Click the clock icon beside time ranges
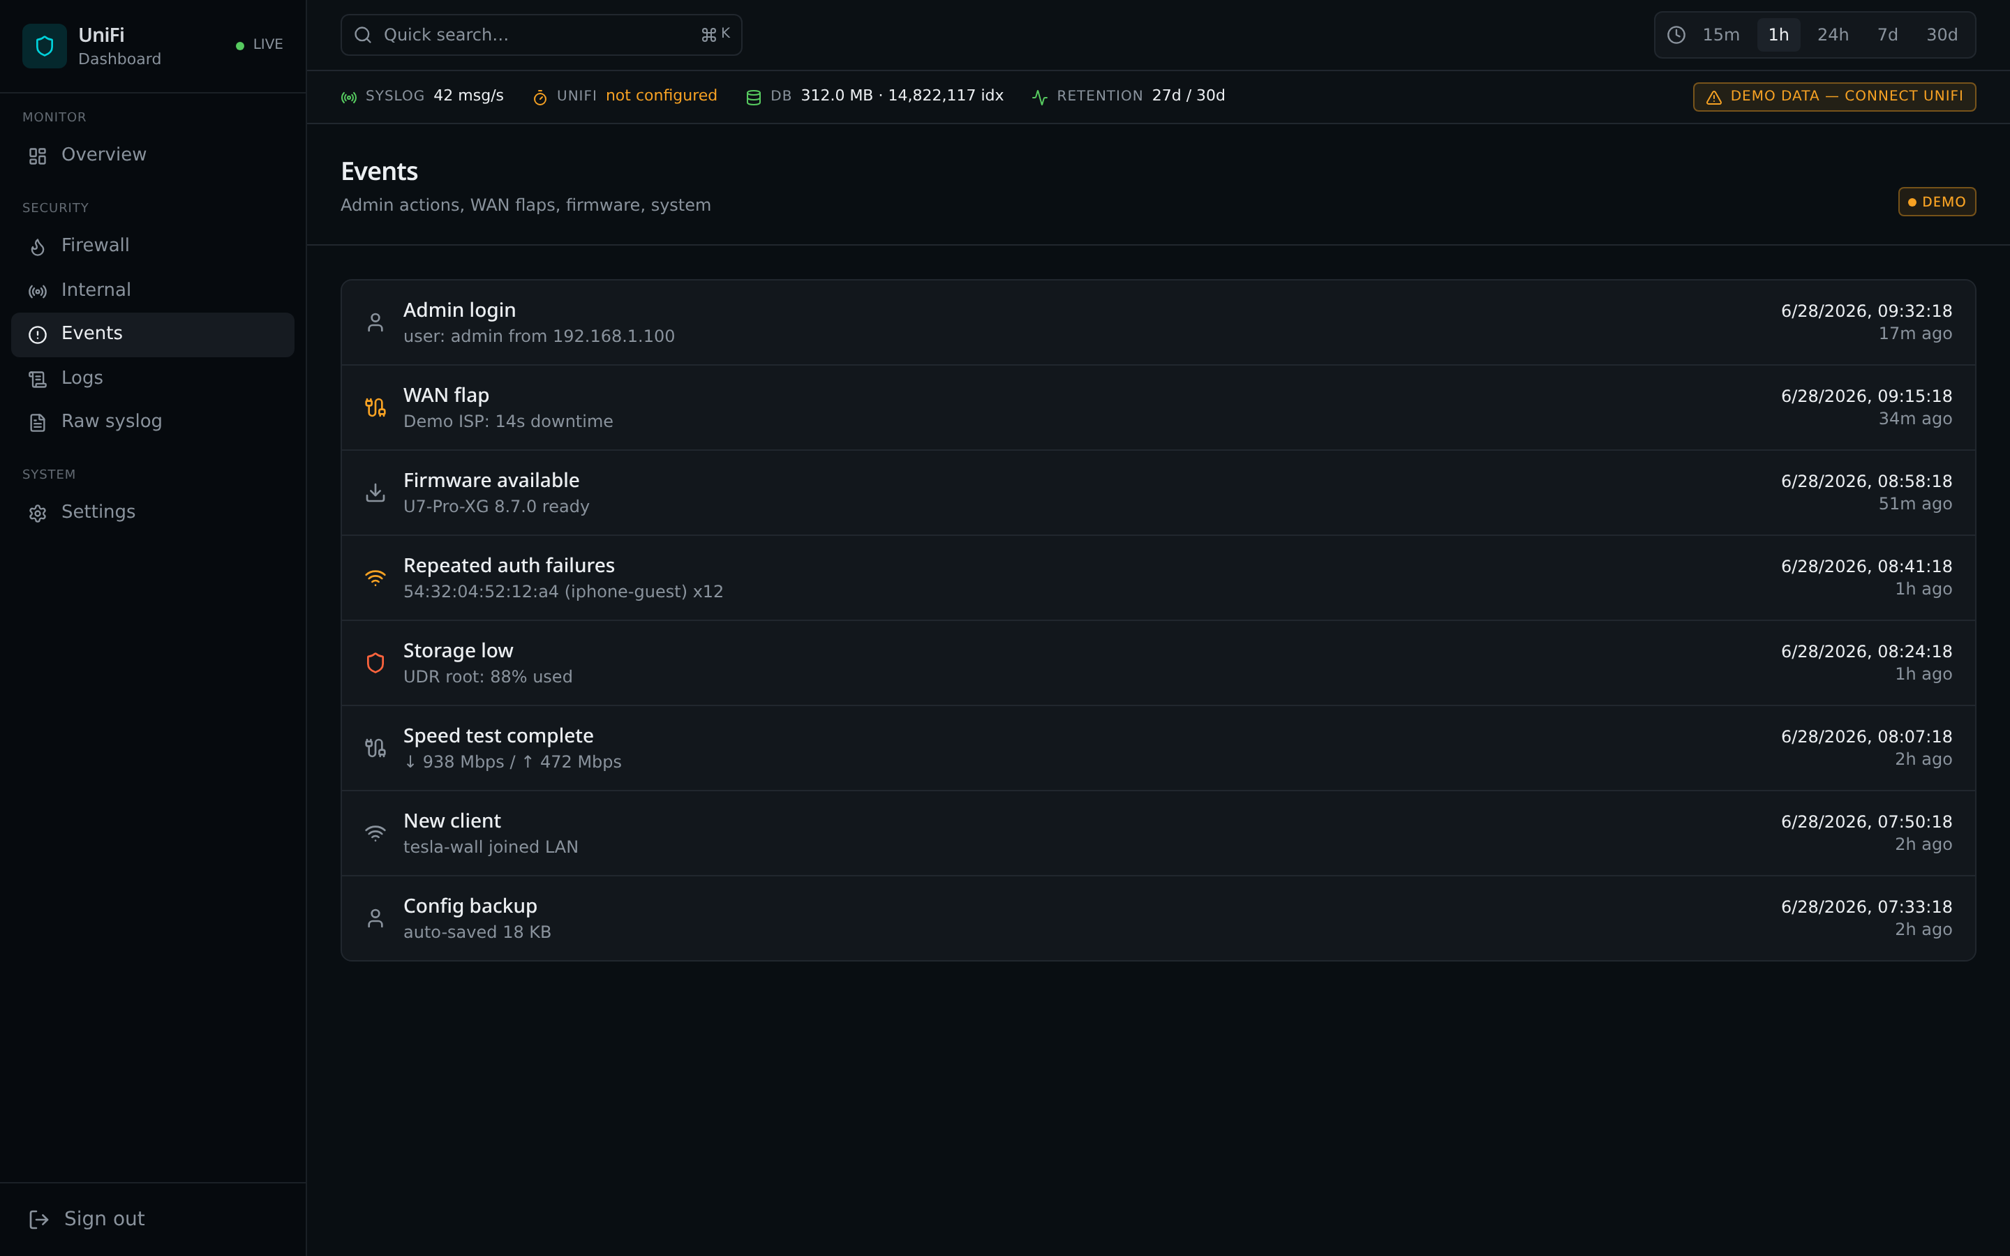The height and width of the screenshot is (1256, 2010). point(1676,35)
